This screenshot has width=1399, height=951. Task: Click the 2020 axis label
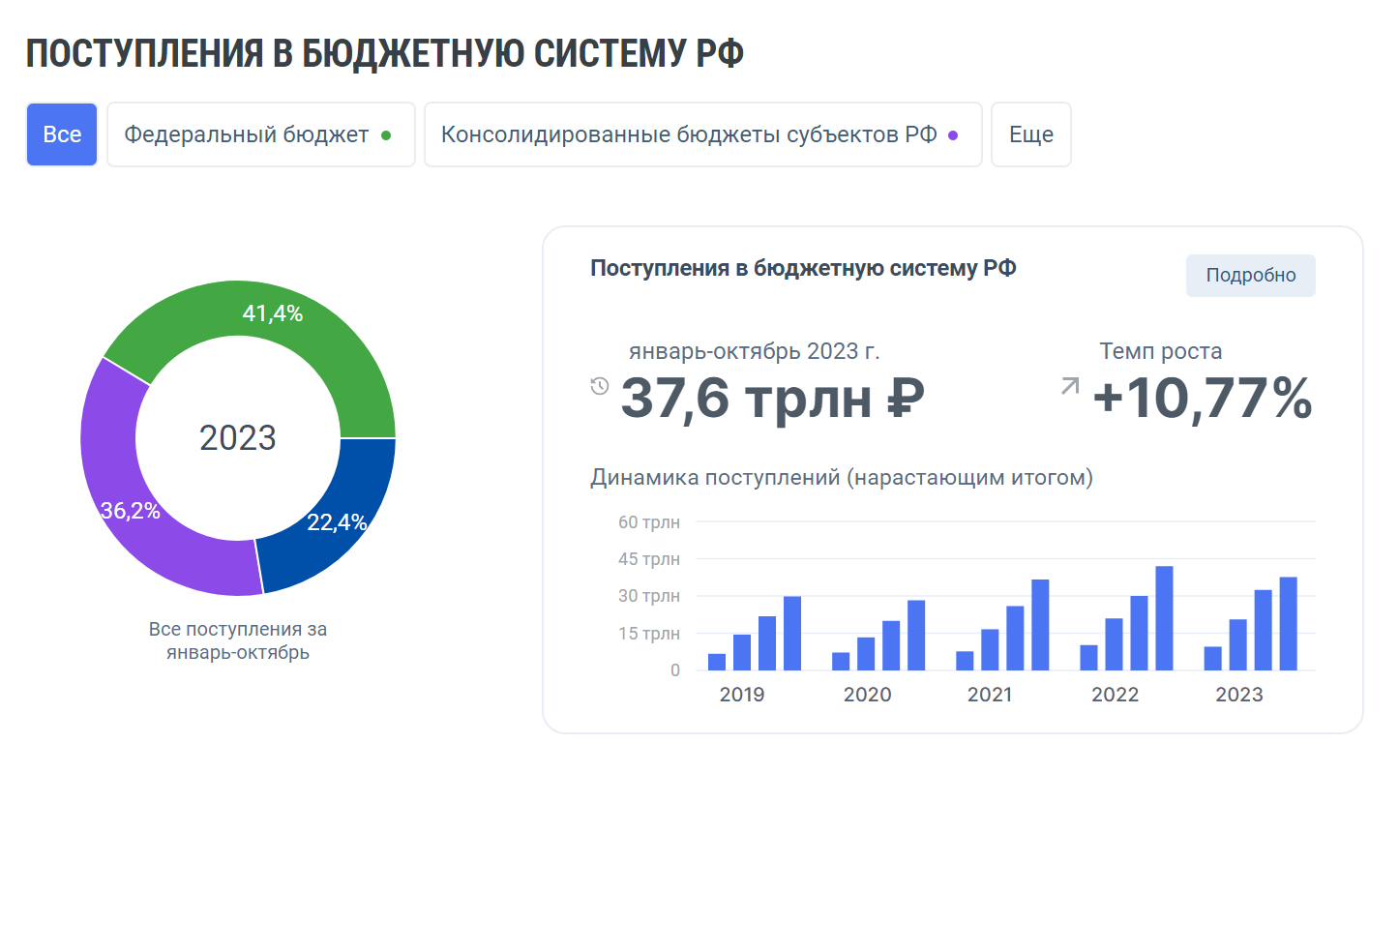pos(867,695)
